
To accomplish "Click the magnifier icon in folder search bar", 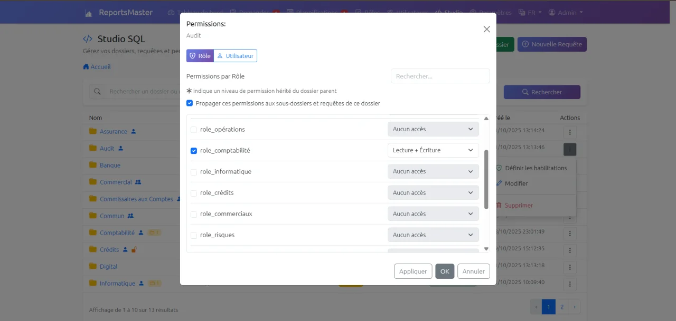I will (97, 92).
